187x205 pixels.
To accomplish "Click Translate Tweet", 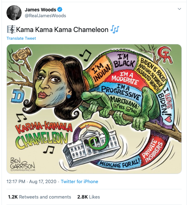I will tap(21, 38).
